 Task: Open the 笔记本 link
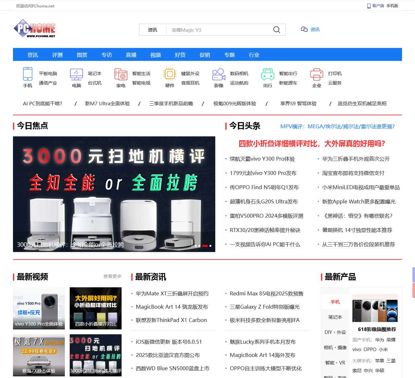pyautogui.click(x=95, y=74)
